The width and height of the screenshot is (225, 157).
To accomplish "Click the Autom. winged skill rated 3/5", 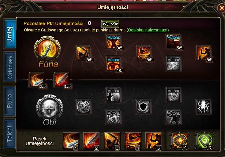I will point(113,41).
